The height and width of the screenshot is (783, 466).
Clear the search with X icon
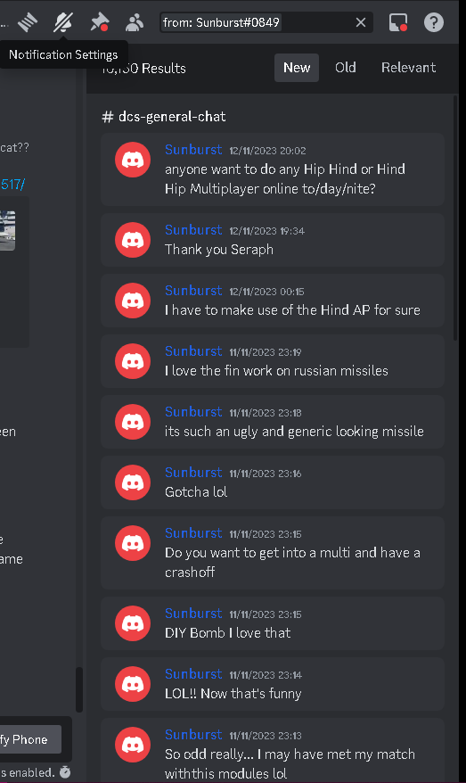361,22
